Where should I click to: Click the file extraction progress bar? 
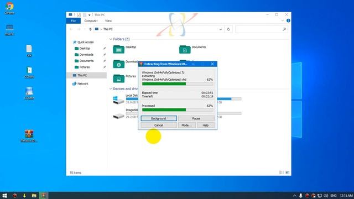coord(178,84)
